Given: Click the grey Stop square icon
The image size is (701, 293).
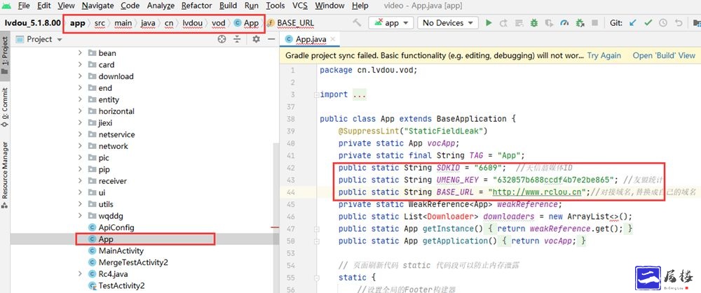Looking at the screenshot, I should coord(594,23).
